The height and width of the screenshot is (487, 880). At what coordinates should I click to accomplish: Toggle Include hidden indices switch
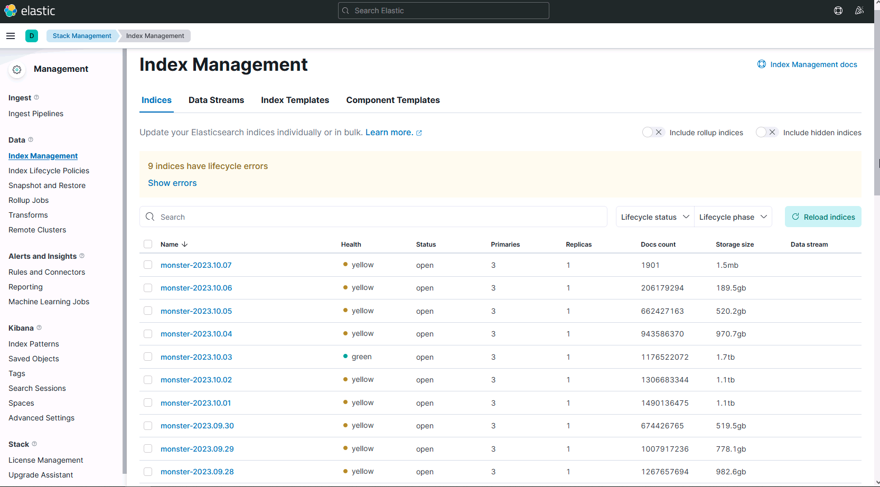766,133
